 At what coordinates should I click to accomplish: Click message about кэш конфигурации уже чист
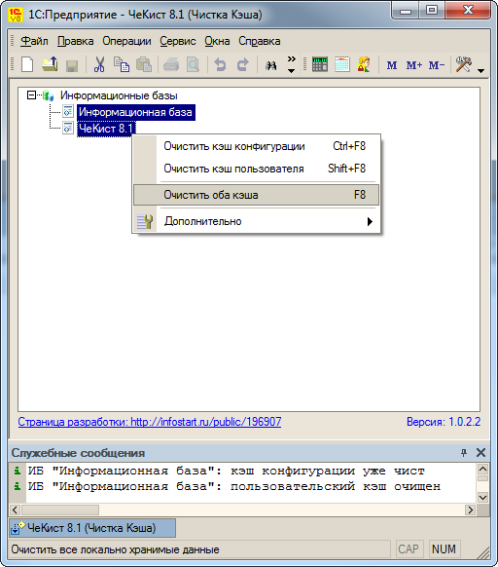click(226, 471)
